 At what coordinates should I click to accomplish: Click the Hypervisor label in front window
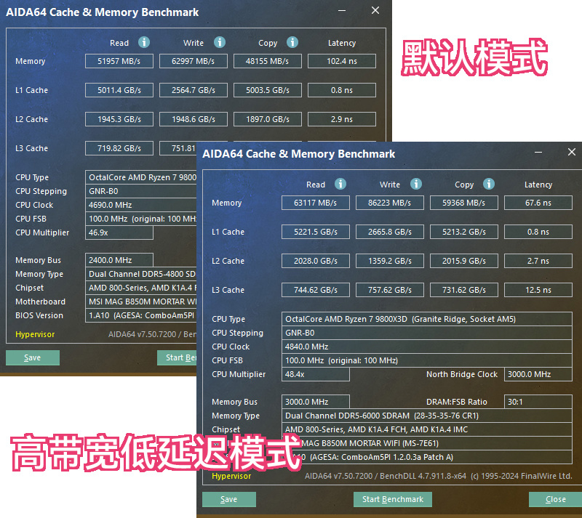[231, 476]
